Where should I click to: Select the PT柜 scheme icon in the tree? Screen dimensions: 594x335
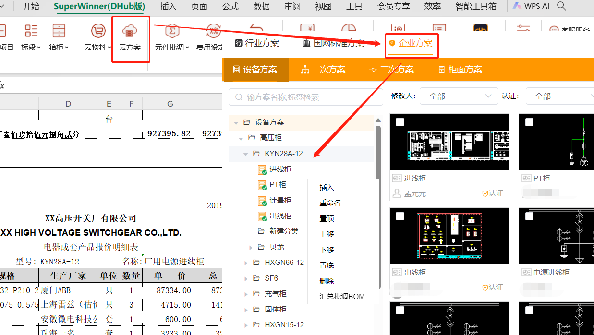(x=262, y=185)
